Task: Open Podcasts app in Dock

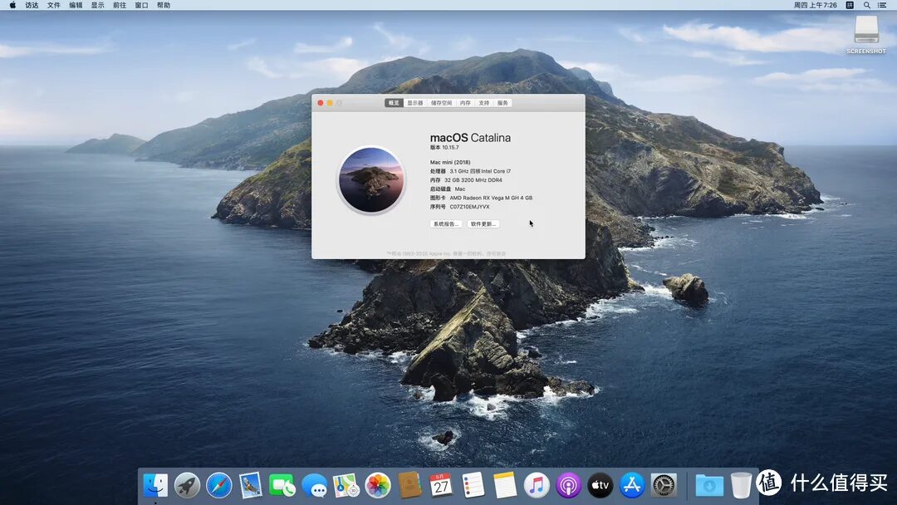Action: pyautogui.click(x=568, y=486)
